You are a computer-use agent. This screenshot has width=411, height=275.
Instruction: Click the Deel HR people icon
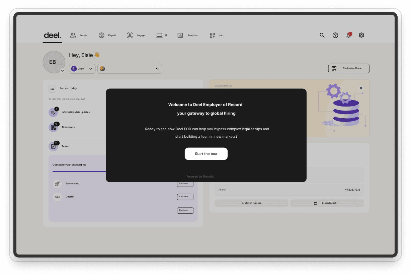pyautogui.click(x=57, y=197)
